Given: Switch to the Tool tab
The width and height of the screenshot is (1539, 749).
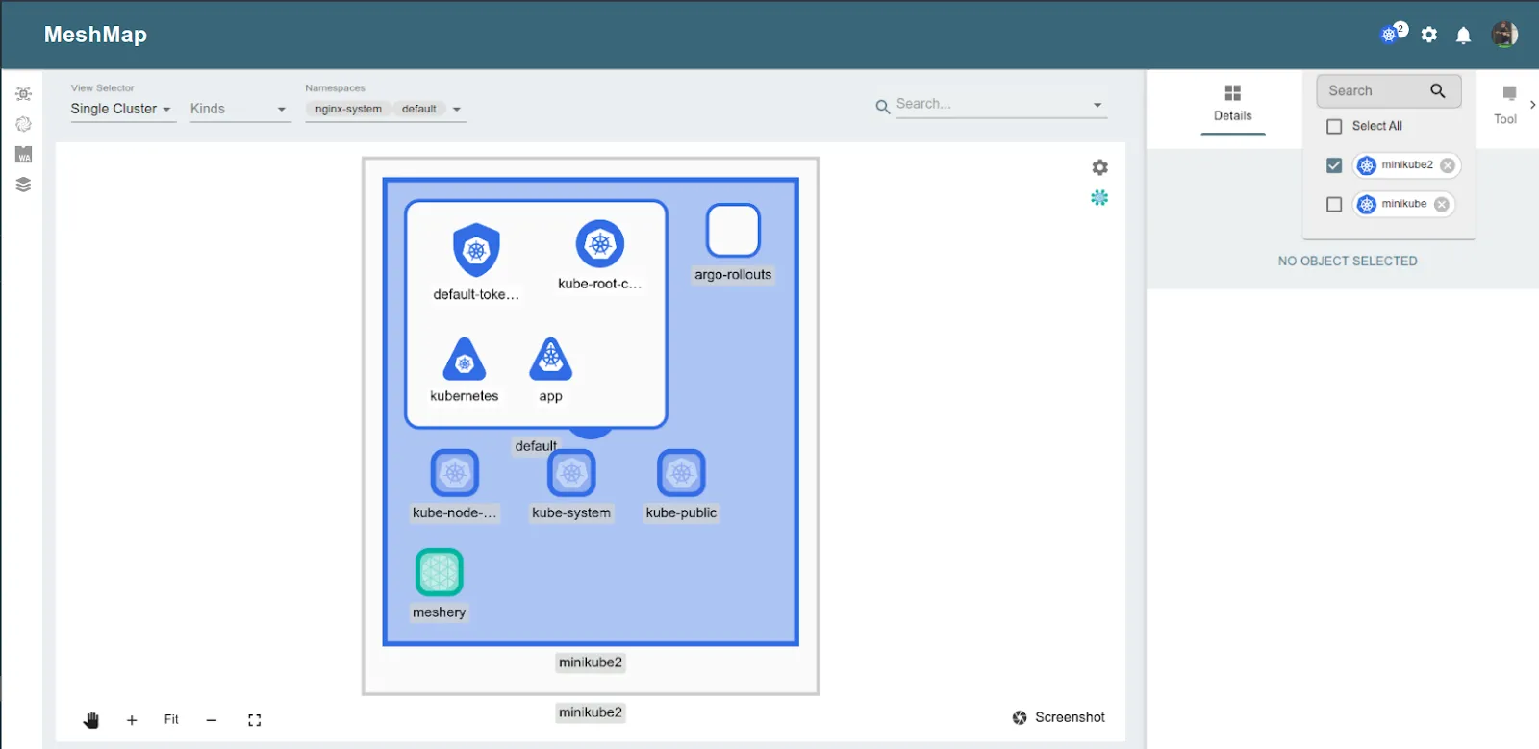Looking at the screenshot, I should click(x=1505, y=106).
